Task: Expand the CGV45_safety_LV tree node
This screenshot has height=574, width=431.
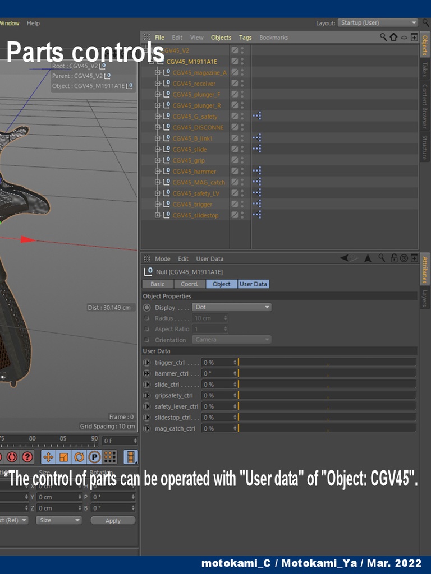Action: pyautogui.click(x=157, y=193)
